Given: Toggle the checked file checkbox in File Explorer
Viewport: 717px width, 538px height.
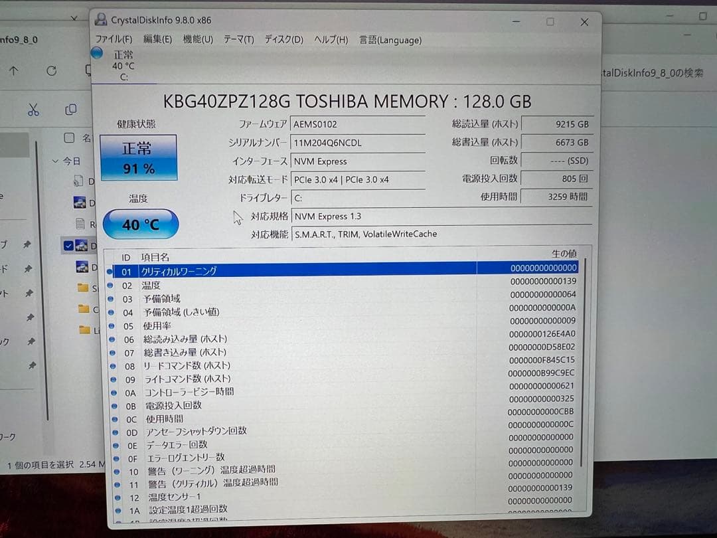Looking at the screenshot, I should coord(68,246).
